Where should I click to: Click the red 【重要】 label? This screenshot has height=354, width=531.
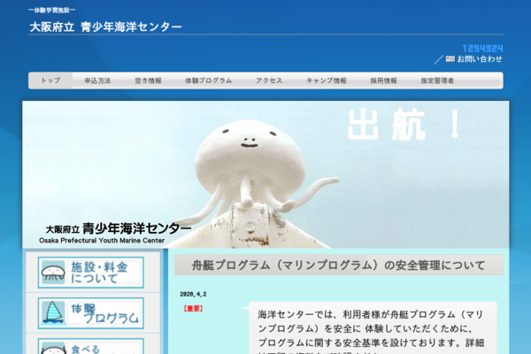tap(193, 309)
